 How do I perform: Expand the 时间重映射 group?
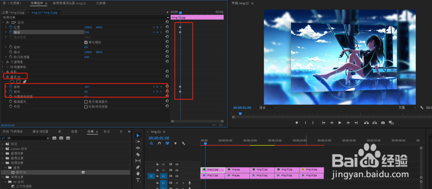3,67
